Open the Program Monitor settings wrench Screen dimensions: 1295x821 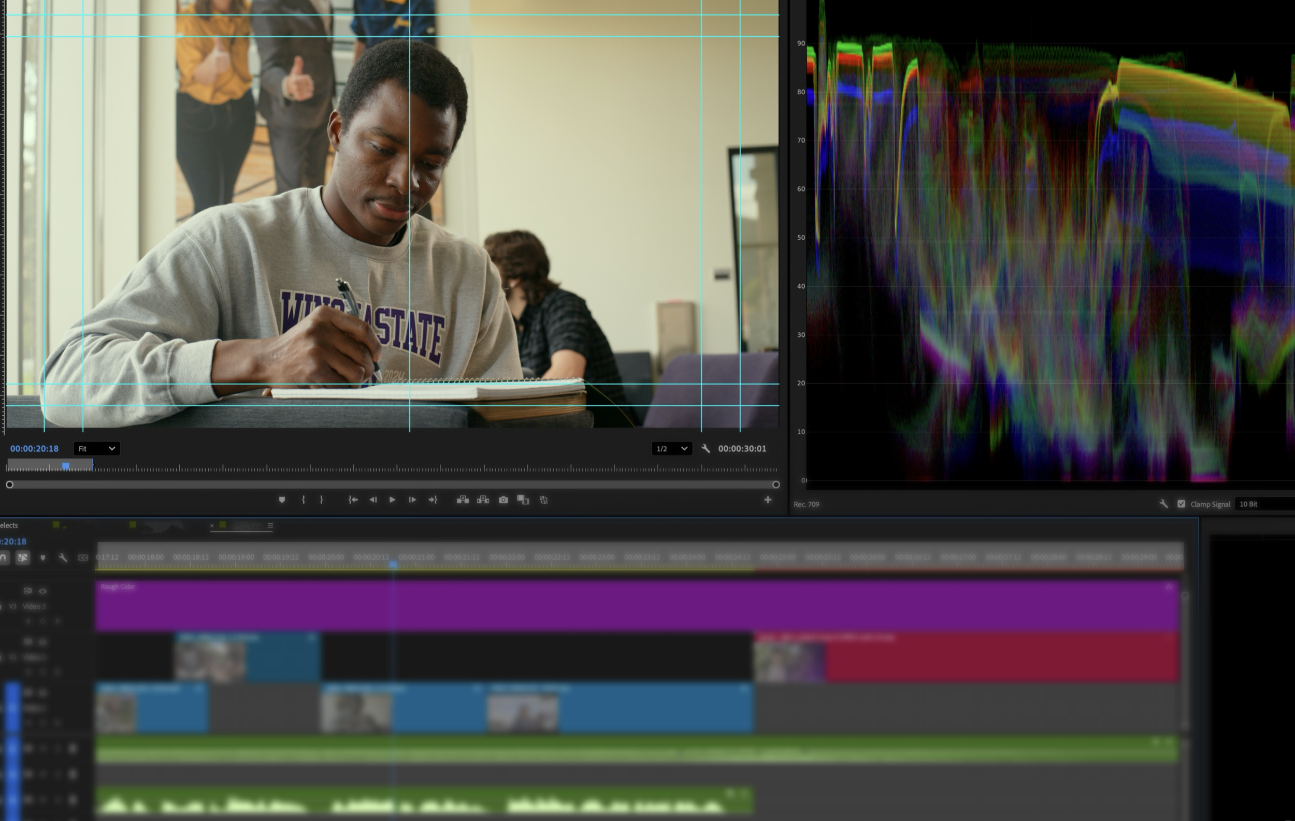(707, 449)
